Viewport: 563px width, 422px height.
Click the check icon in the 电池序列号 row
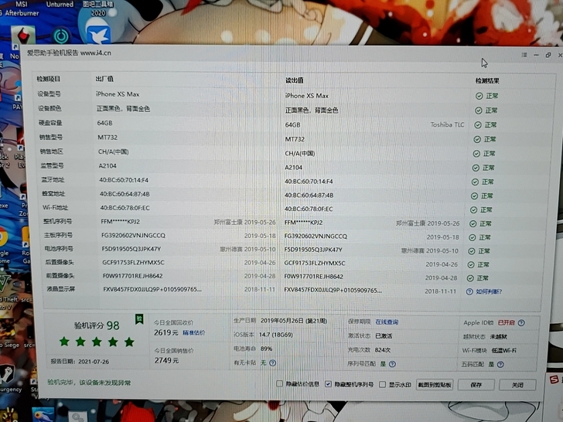coord(472,251)
